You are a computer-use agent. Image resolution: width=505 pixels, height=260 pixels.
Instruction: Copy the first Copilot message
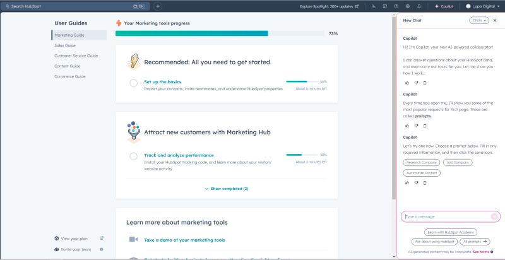[424, 83]
